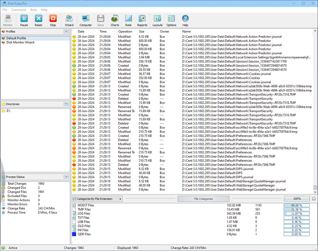
Task: Click the Process Time status row
Action: (x=35, y=213)
